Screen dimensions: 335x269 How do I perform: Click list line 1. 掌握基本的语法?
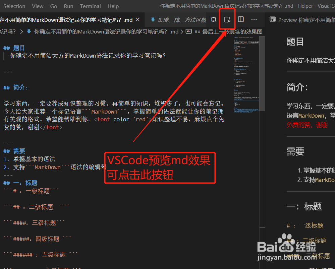point(29,159)
